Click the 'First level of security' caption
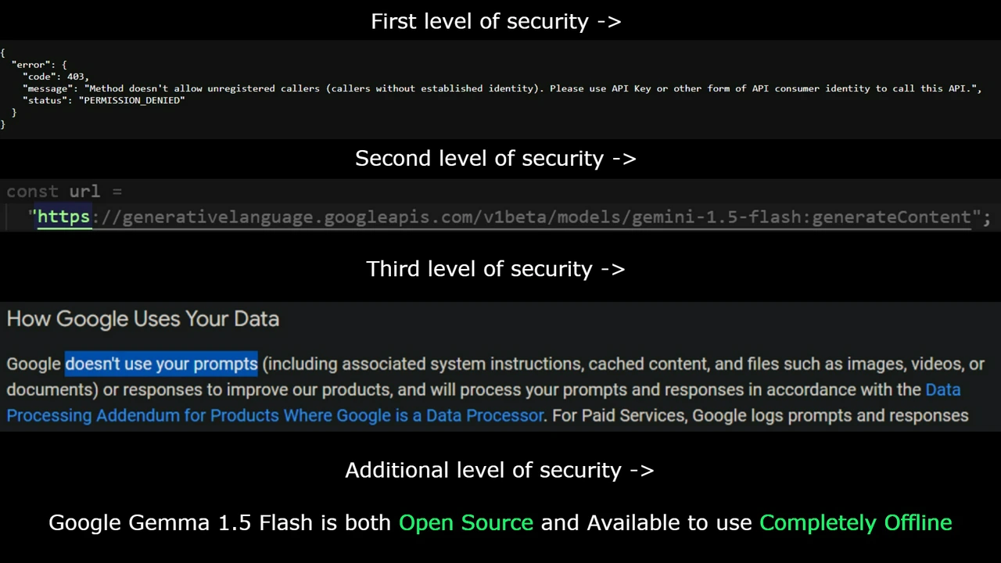The width and height of the screenshot is (1001, 563). tap(496, 21)
